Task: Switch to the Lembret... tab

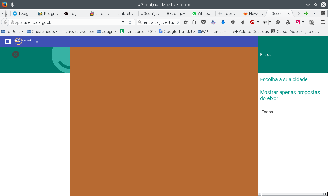Action: 126,13
